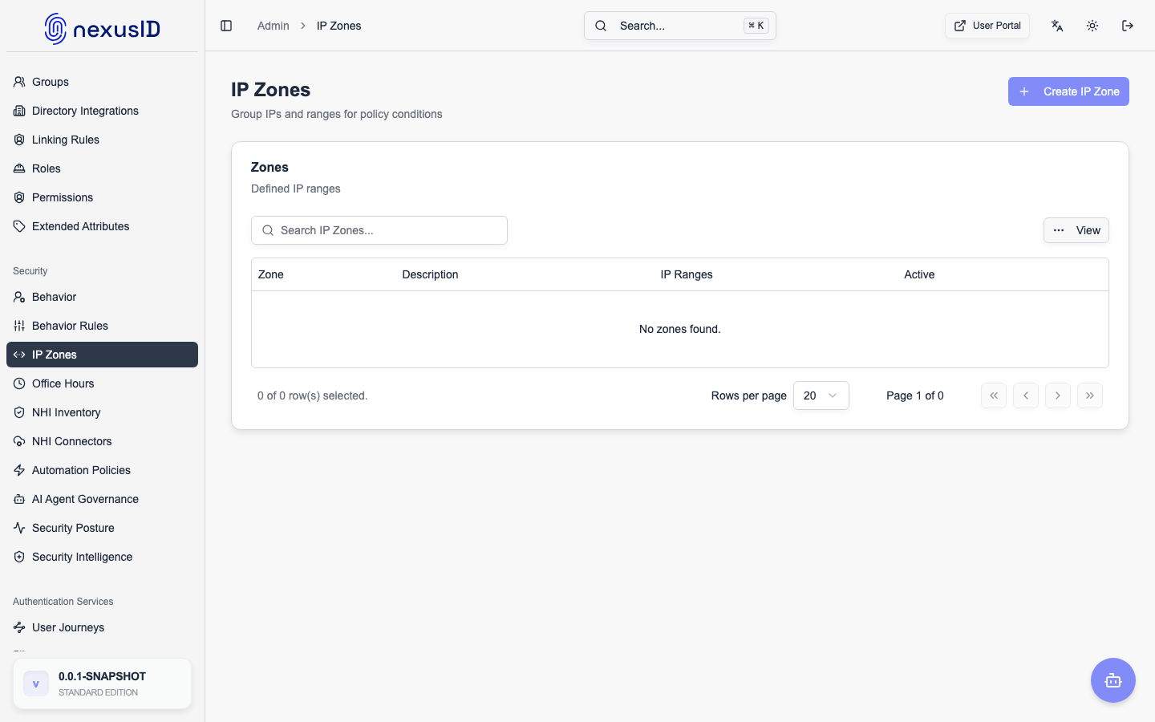1155x722 pixels.
Task: Click the NHI Inventory shield icon
Action: [x=19, y=412]
